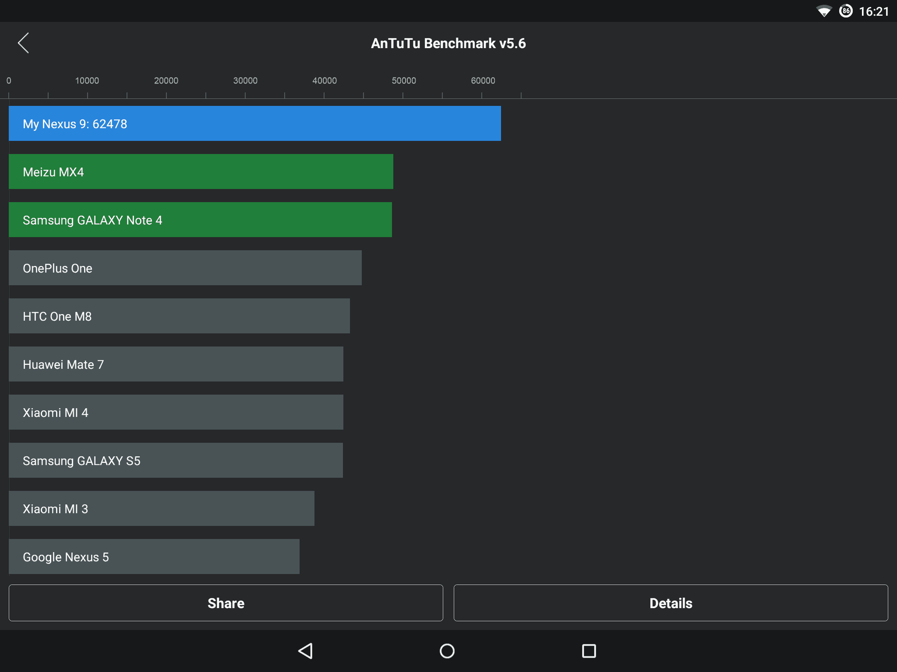This screenshot has width=897, height=672.
Task: Open recent apps with the square button
Action: coord(589,651)
